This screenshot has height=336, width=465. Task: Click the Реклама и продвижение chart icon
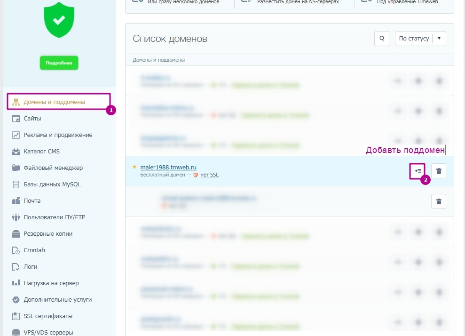point(16,135)
